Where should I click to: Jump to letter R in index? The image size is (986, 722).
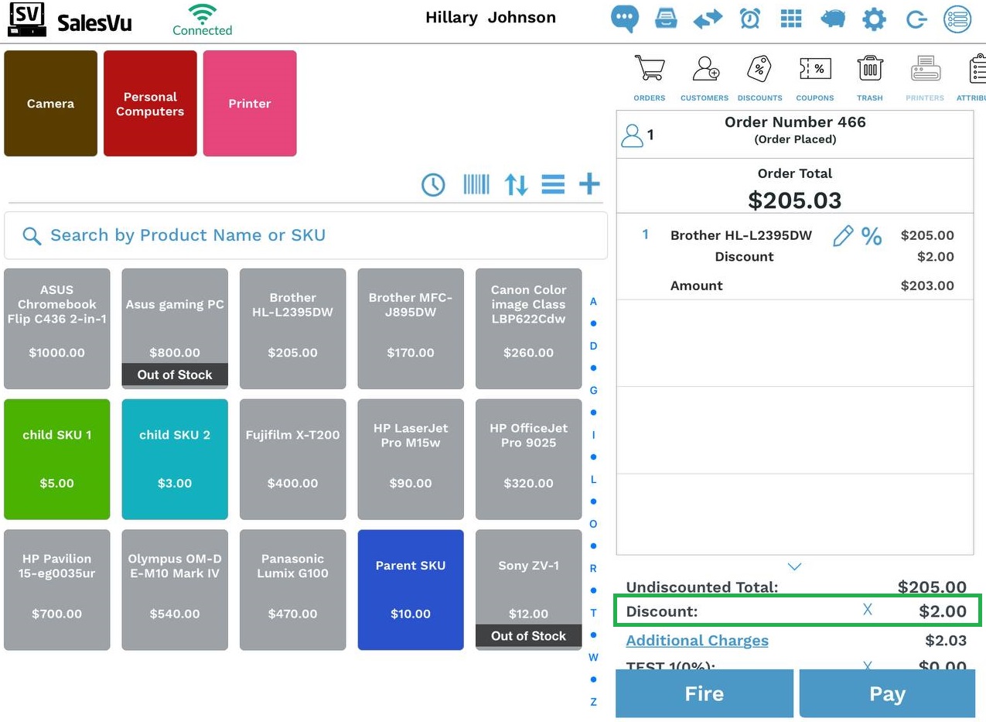[x=593, y=569]
